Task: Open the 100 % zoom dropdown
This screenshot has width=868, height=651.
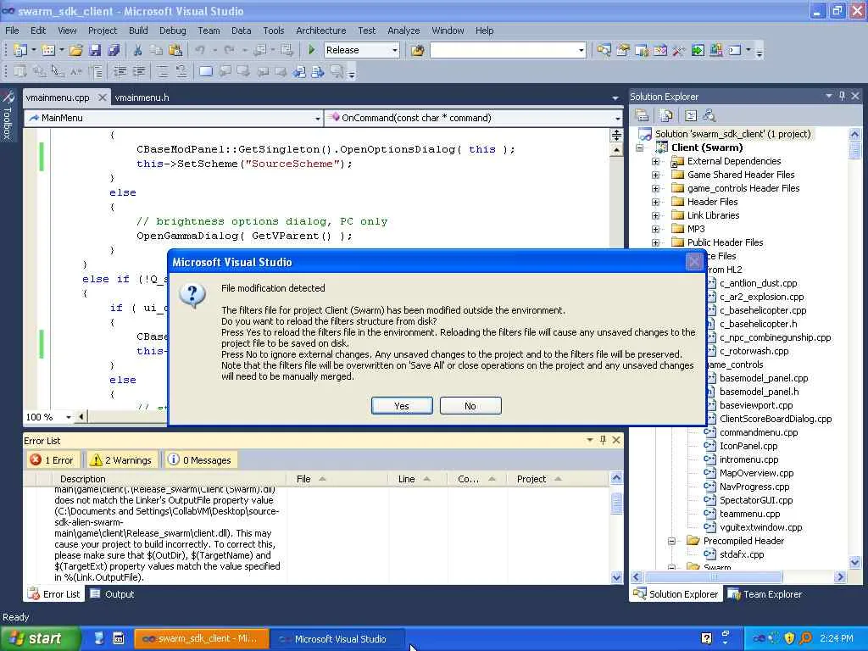Action: tap(69, 417)
